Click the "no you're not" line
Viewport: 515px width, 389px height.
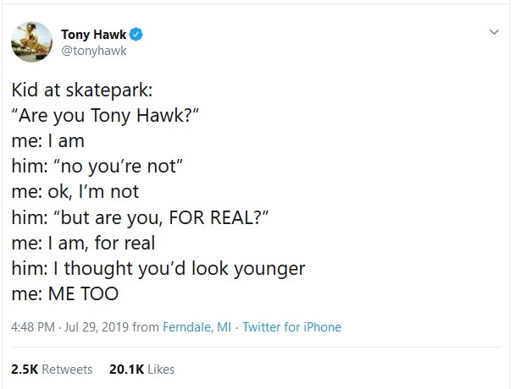(110, 167)
